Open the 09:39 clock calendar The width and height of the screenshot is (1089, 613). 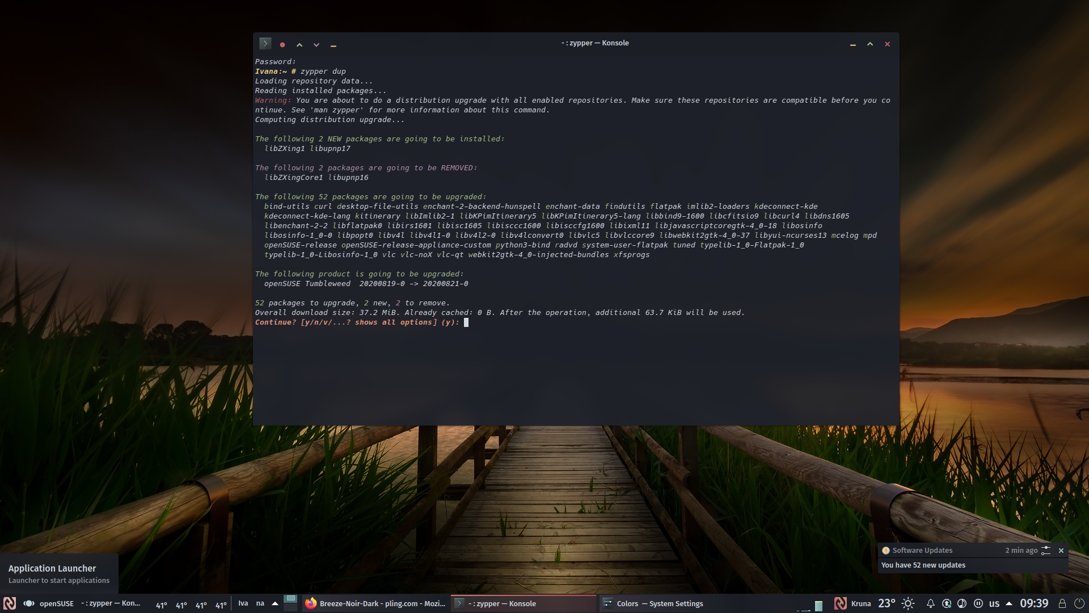[x=1034, y=603]
